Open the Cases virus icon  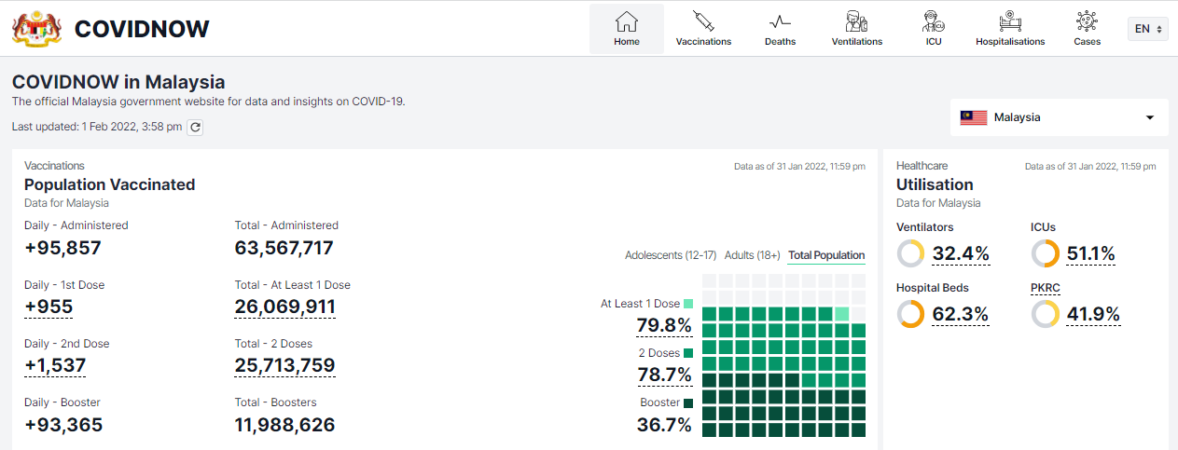[1087, 21]
